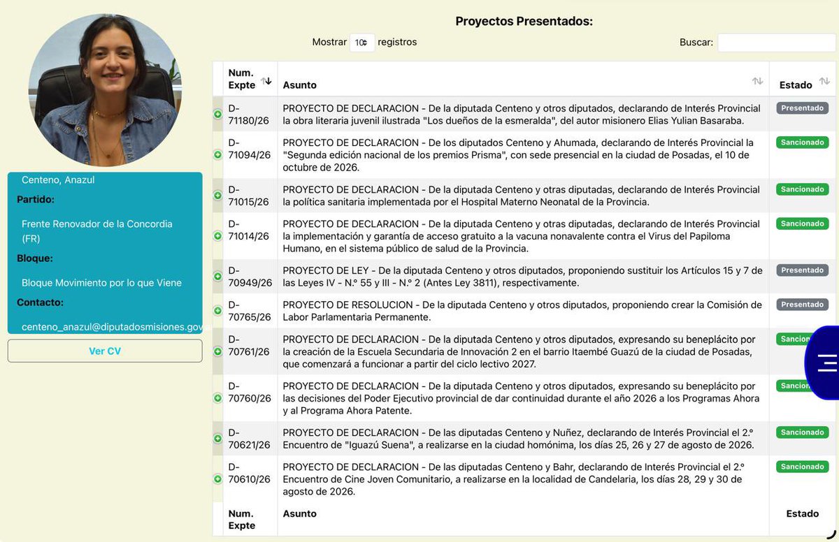Expand row details for D-70760/26
Image resolution: width=839 pixels, height=542 pixels.
click(x=217, y=398)
